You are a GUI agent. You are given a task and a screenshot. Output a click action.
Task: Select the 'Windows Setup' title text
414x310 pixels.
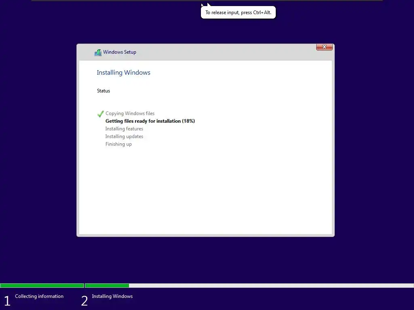pyautogui.click(x=120, y=52)
